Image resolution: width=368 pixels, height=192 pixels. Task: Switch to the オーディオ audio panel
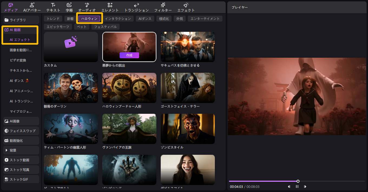(87, 7)
